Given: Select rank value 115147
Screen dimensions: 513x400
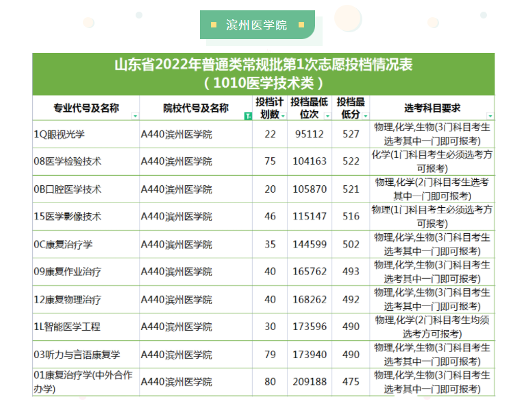Looking at the screenshot, I should point(310,216).
